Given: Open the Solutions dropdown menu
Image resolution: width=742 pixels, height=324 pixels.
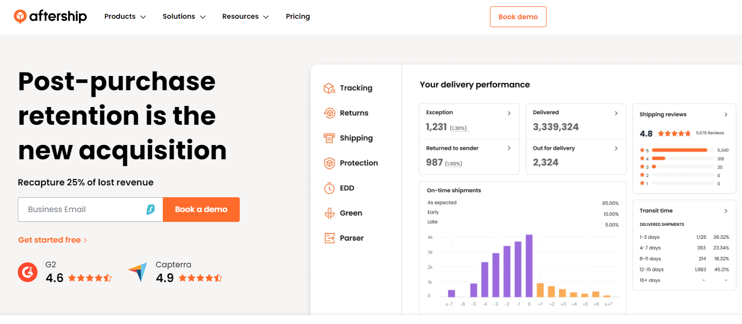Looking at the screenshot, I should (184, 17).
